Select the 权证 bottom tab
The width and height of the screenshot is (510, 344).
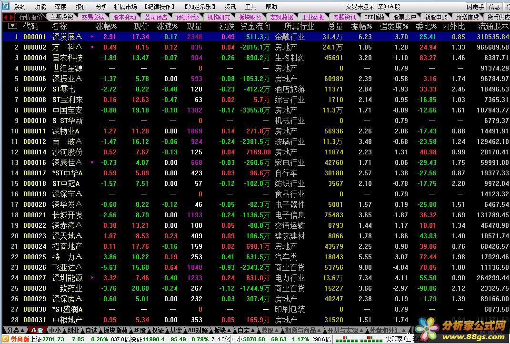point(158,330)
